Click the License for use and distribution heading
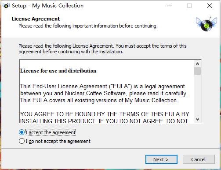The height and width of the screenshot is (170, 221). tap(58, 71)
